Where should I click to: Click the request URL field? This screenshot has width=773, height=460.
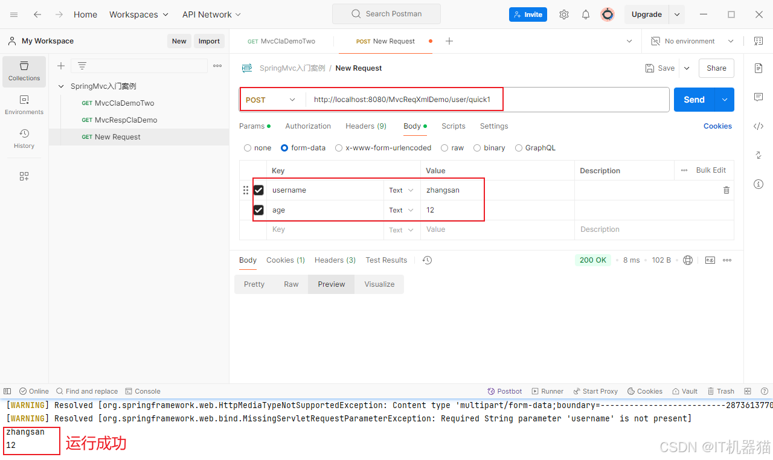pos(487,100)
